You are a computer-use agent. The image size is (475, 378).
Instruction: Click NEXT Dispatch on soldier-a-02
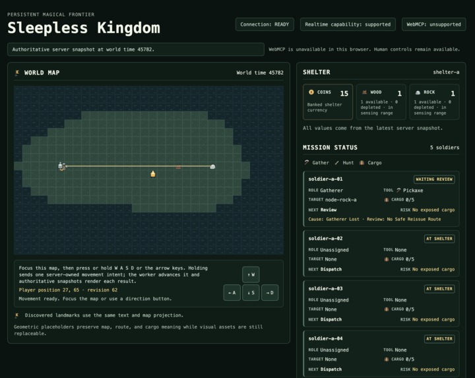(x=325, y=269)
